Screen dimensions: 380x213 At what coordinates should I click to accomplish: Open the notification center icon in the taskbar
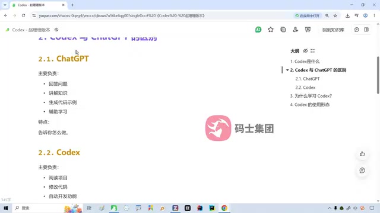tap(372, 208)
